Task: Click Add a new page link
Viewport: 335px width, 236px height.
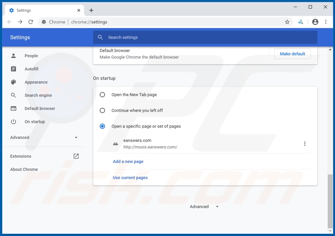Action: pos(128,161)
